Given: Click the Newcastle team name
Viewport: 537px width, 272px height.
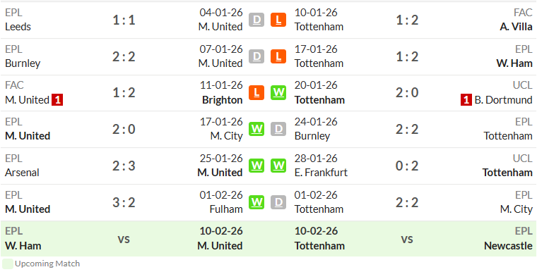Looking at the screenshot, I should tap(508, 246).
